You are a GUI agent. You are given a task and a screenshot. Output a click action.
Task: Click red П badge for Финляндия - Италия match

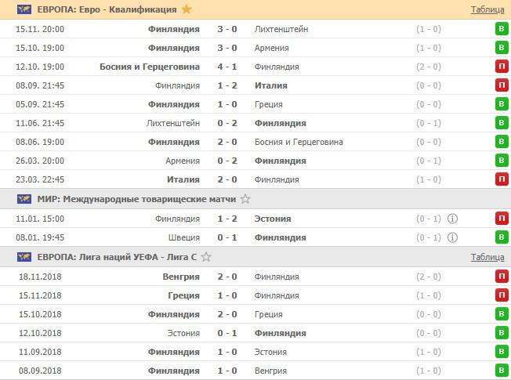[x=501, y=85]
